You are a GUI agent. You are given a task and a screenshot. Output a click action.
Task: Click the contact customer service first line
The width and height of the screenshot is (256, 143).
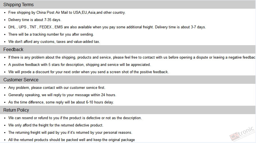(57, 88)
